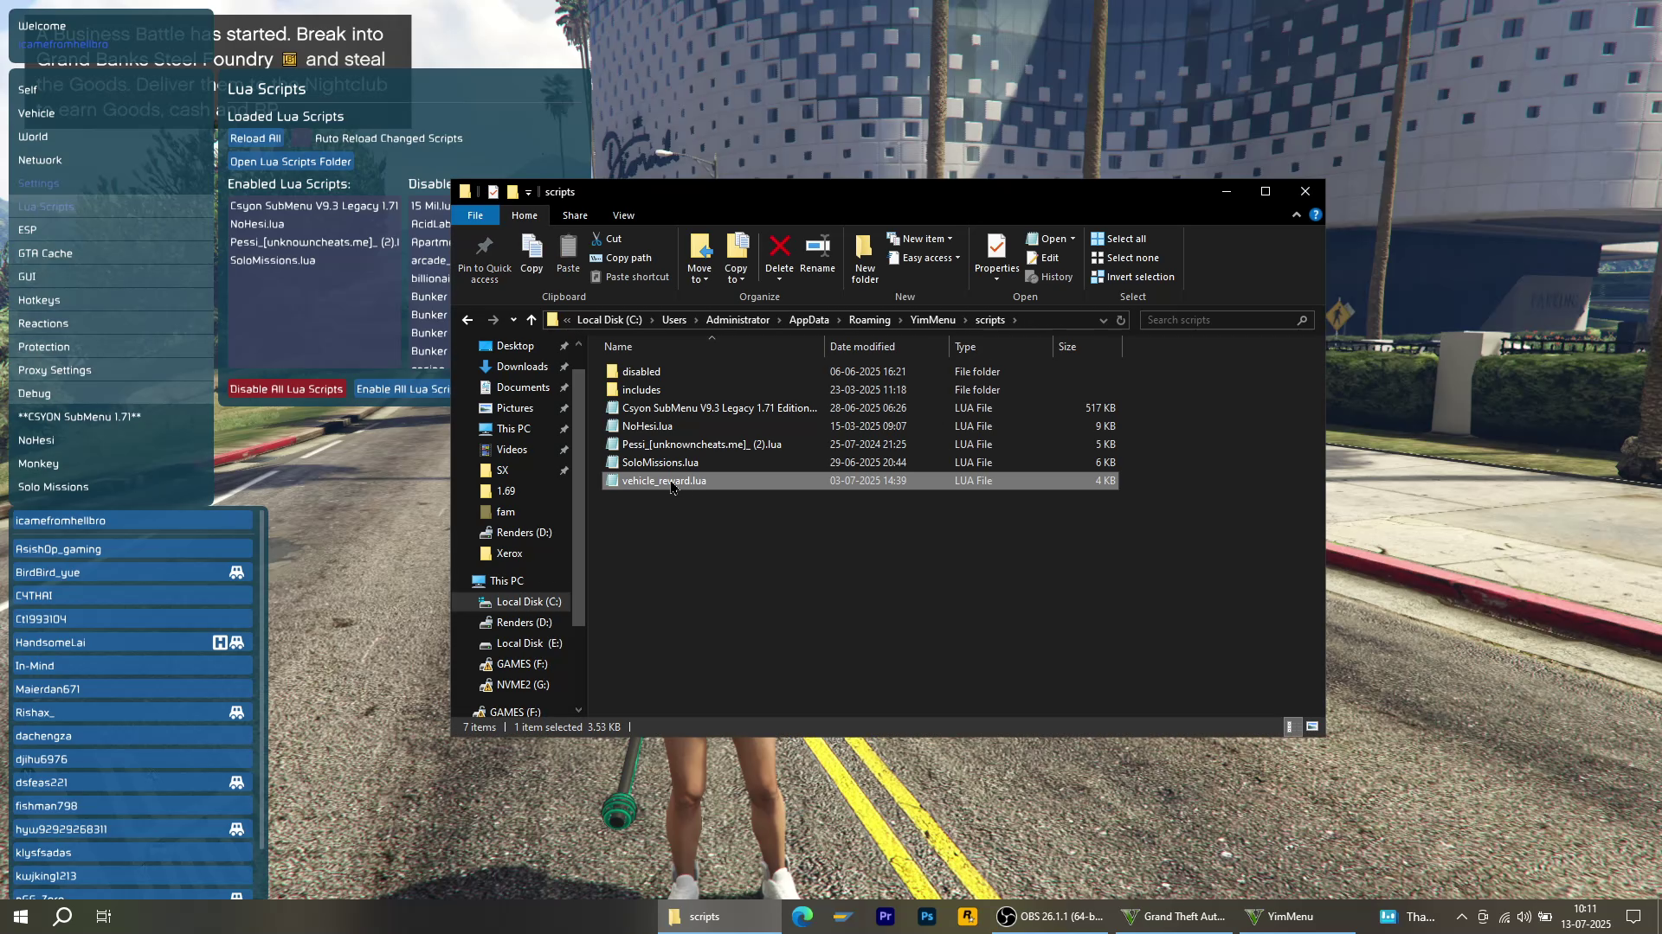Toggle Auto Reload Changed Scripts checkbox
The width and height of the screenshot is (1662, 934).
click(x=300, y=138)
